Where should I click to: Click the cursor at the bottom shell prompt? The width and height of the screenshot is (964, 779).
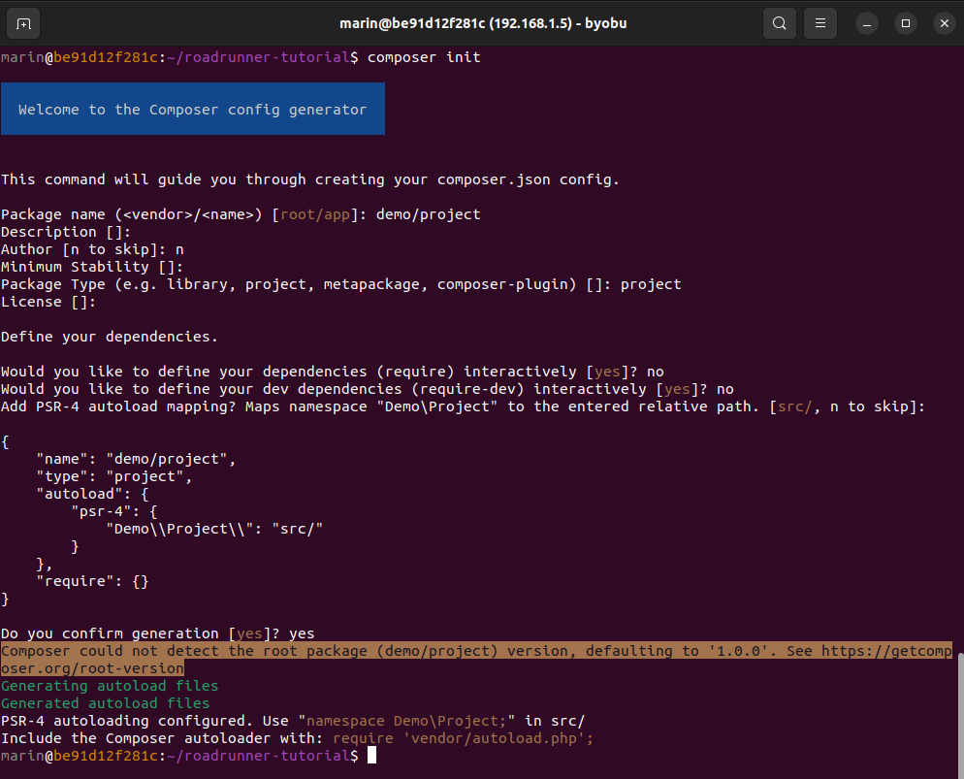[x=372, y=756]
